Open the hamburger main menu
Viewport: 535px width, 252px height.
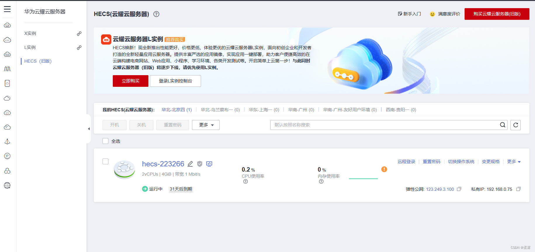point(7,9)
